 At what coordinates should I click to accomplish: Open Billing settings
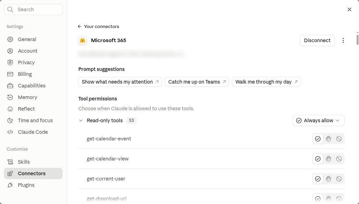[33, 74]
